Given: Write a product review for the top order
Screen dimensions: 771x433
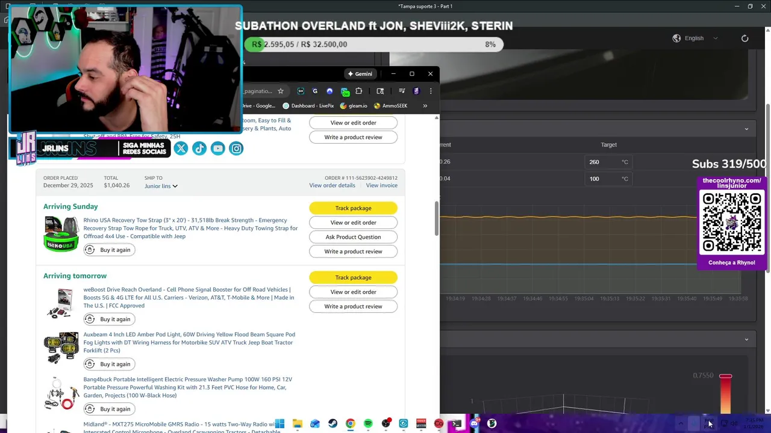Looking at the screenshot, I should click(x=353, y=137).
